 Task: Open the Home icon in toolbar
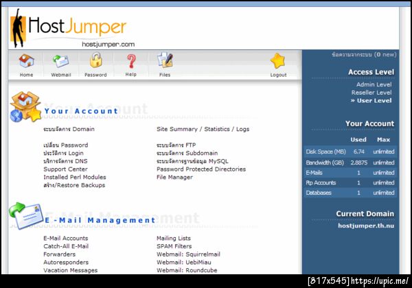26,61
